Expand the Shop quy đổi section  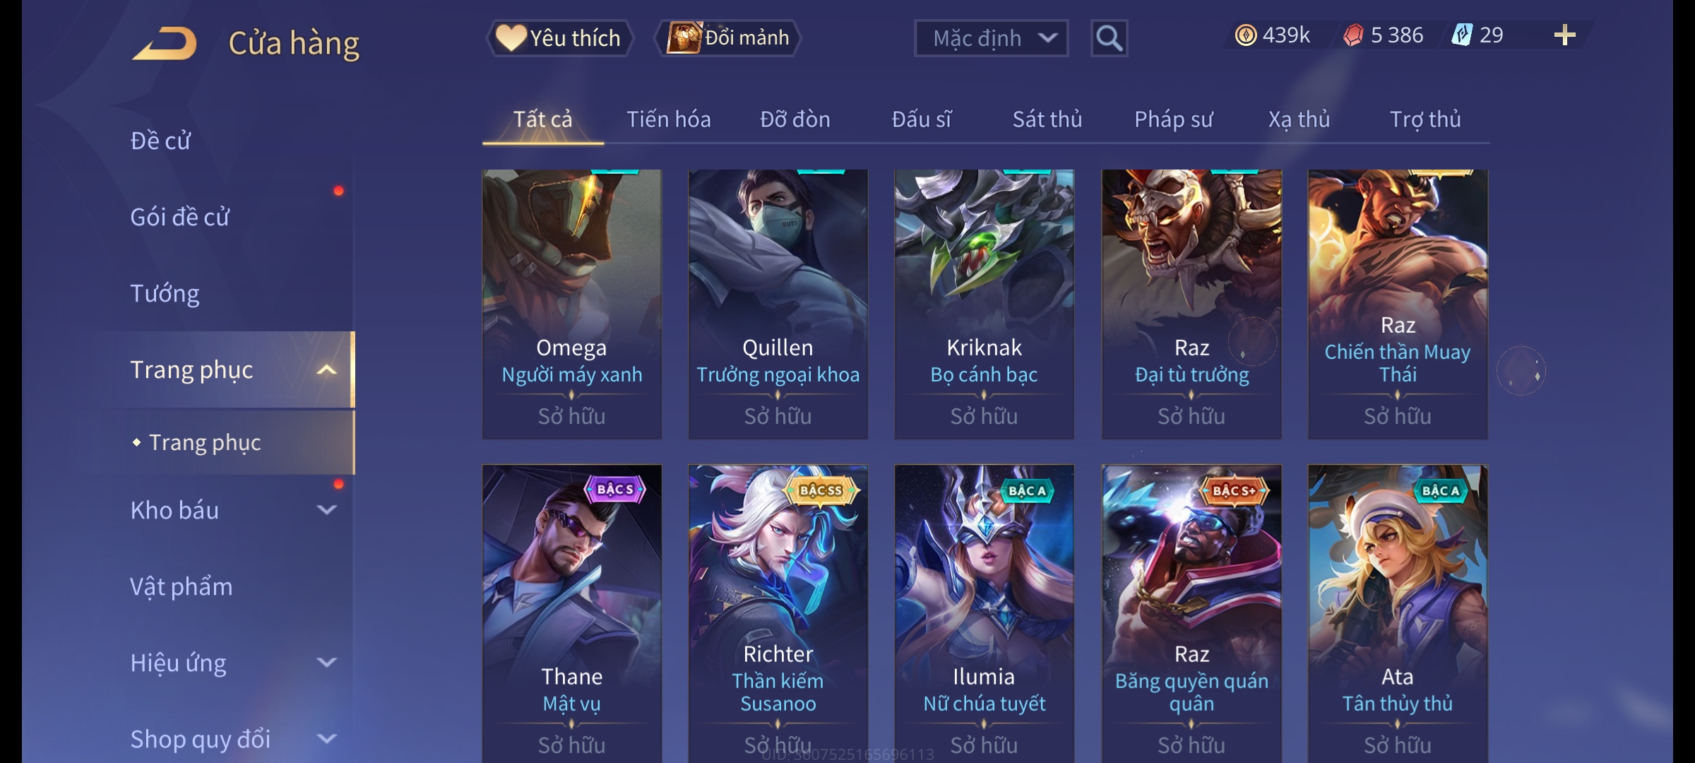[x=326, y=738]
